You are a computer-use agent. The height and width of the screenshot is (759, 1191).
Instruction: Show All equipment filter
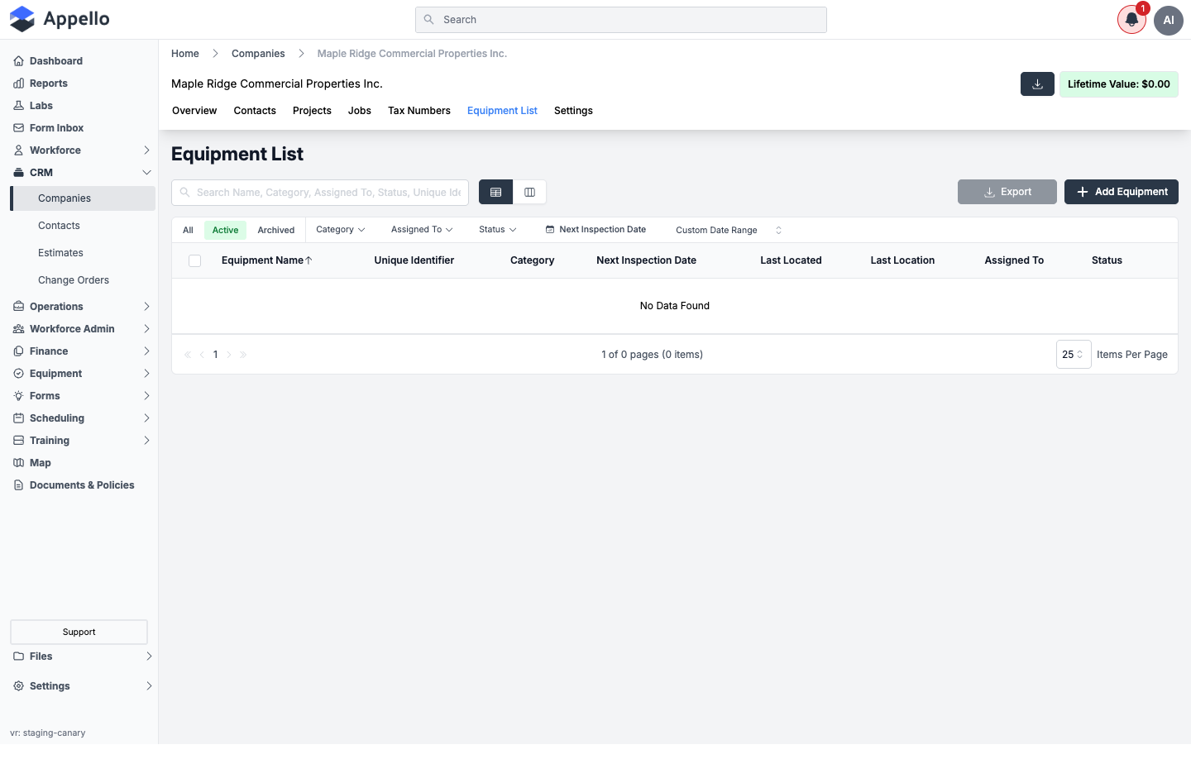click(188, 231)
